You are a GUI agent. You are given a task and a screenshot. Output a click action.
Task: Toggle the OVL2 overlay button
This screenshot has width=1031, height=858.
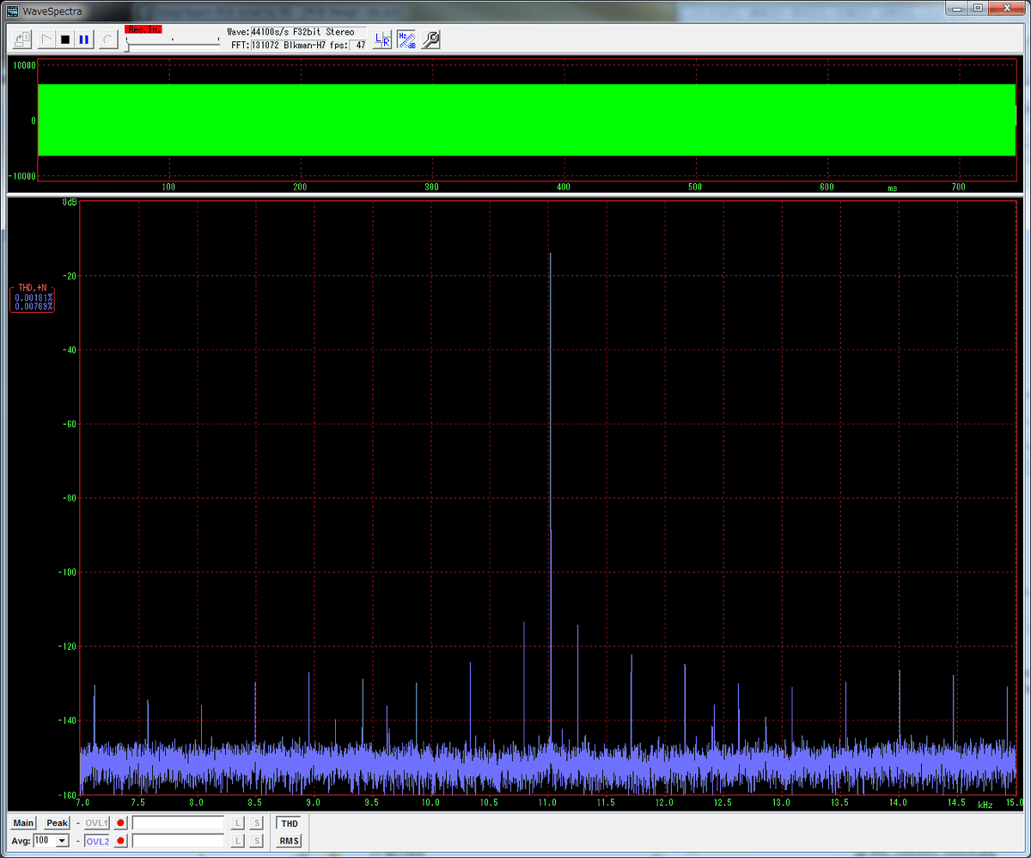[x=97, y=841]
